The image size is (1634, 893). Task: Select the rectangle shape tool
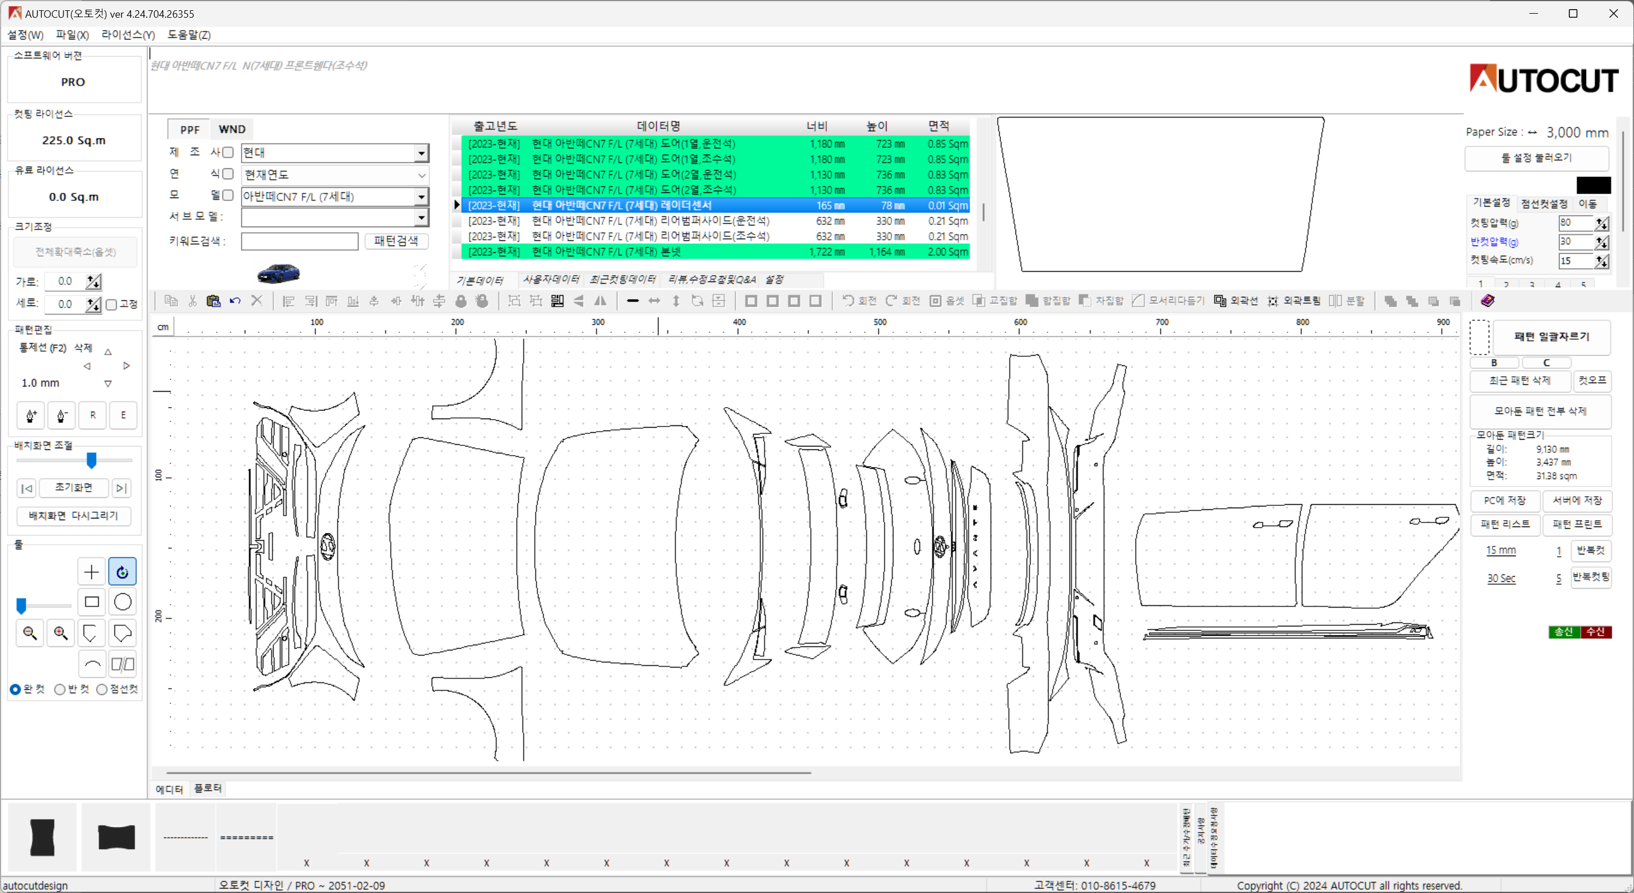tap(91, 602)
